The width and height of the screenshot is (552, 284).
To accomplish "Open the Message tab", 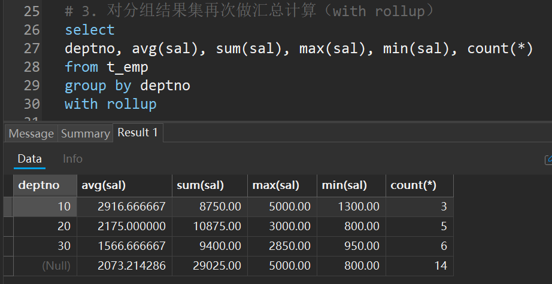I will (x=31, y=133).
